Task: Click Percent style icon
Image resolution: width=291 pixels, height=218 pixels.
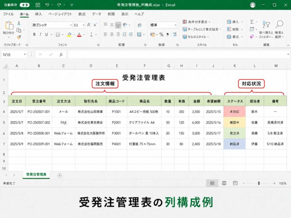Action: (162, 35)
